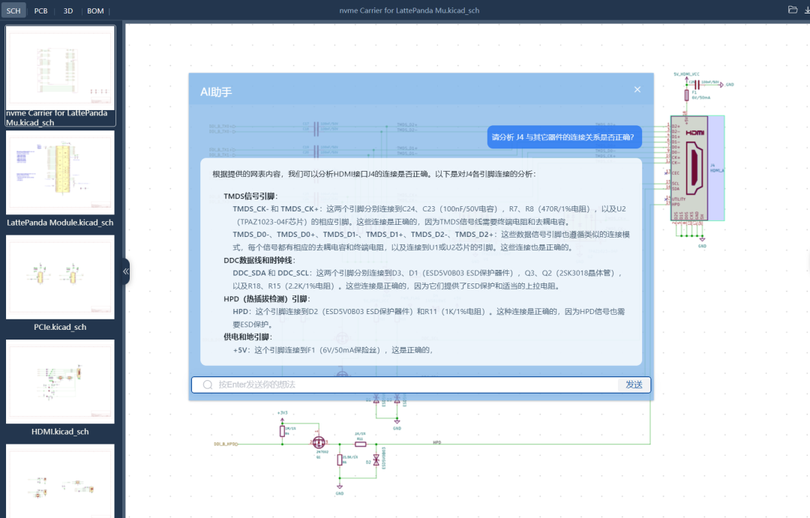Click the R11 resistor symbol
Screen dimensions: 810x518
361,444
